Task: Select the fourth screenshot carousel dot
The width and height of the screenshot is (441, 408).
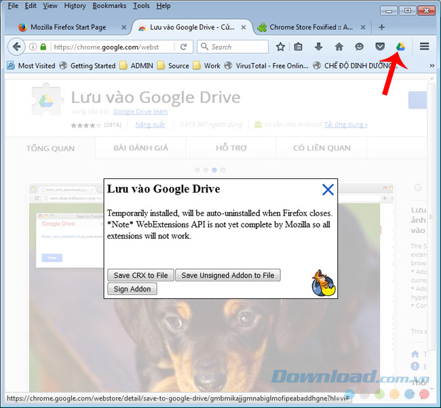Action: [x=223, y=170]
